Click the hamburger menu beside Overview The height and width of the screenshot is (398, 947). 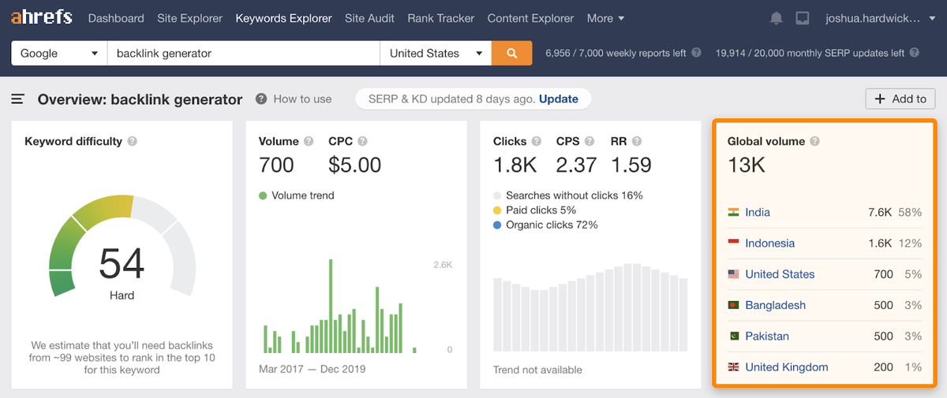pyautogui.click(x=17, y=99)
